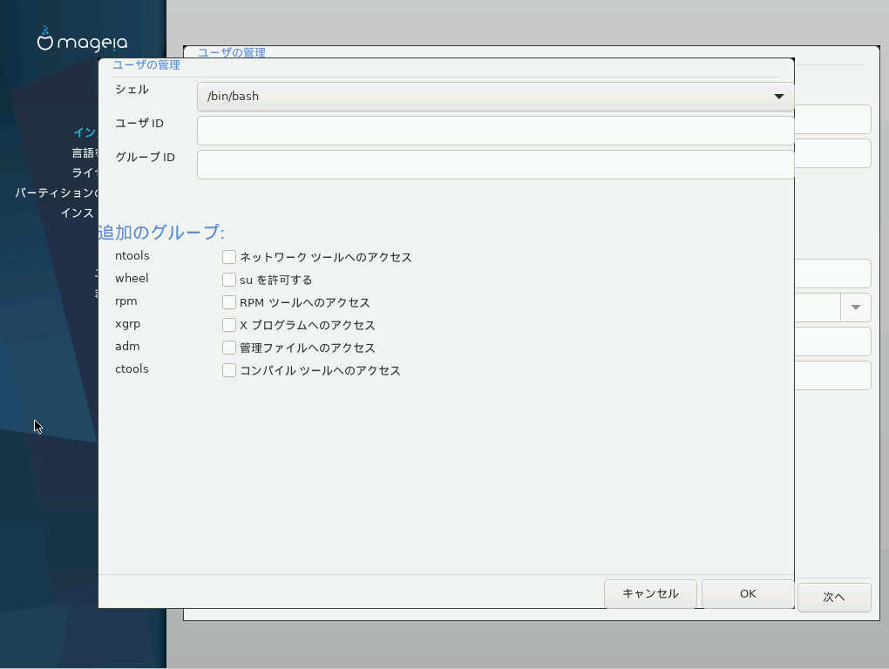Open the /bin/bash shell dropdown
The image size is (889, 669).
click(495, 97)
